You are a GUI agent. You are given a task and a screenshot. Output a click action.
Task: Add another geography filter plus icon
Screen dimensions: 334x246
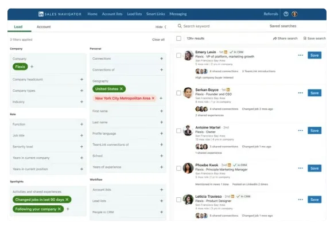point(161,98)
